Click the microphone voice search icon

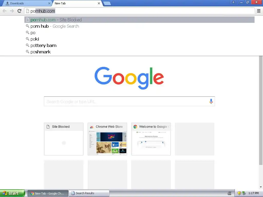211,101
